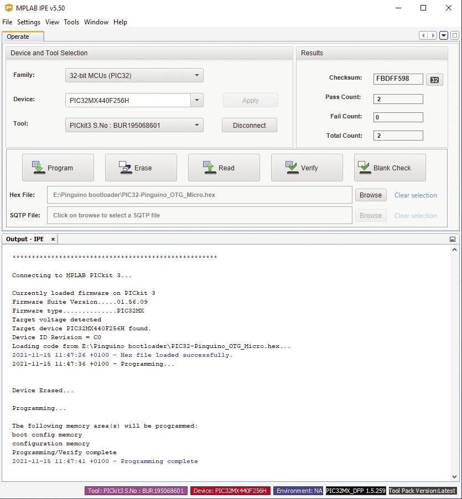
Task: Open the Settings menu
Action: pyautogui.click(x=29, y=22)
